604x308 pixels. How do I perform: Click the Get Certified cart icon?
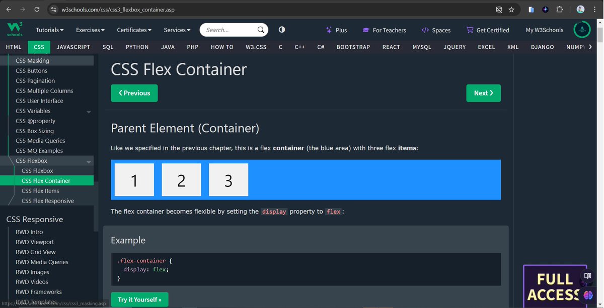click(x=470, y=30)
